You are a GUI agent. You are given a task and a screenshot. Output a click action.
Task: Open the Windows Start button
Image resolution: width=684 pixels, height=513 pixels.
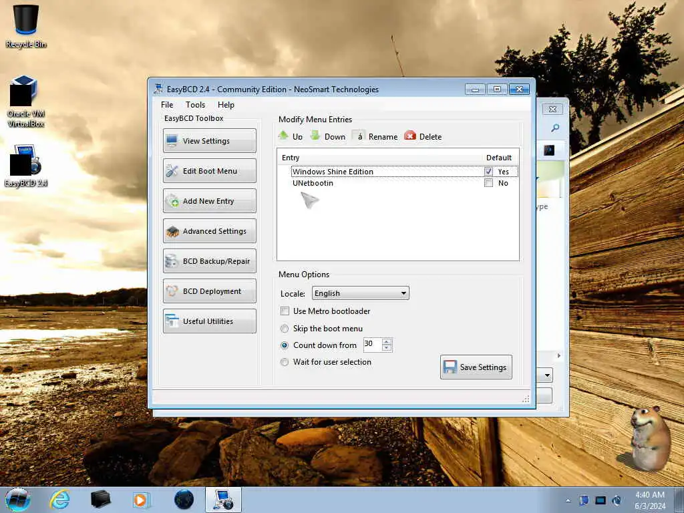[x=18, y=500]
